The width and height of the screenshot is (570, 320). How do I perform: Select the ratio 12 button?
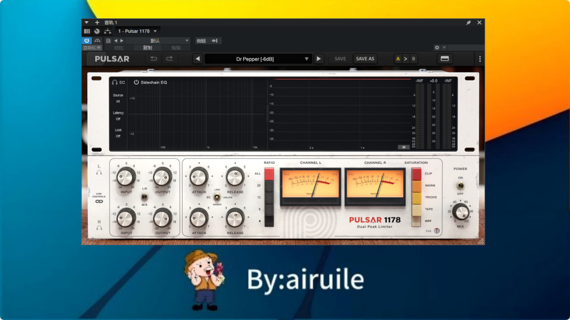[x=269, y=198]
